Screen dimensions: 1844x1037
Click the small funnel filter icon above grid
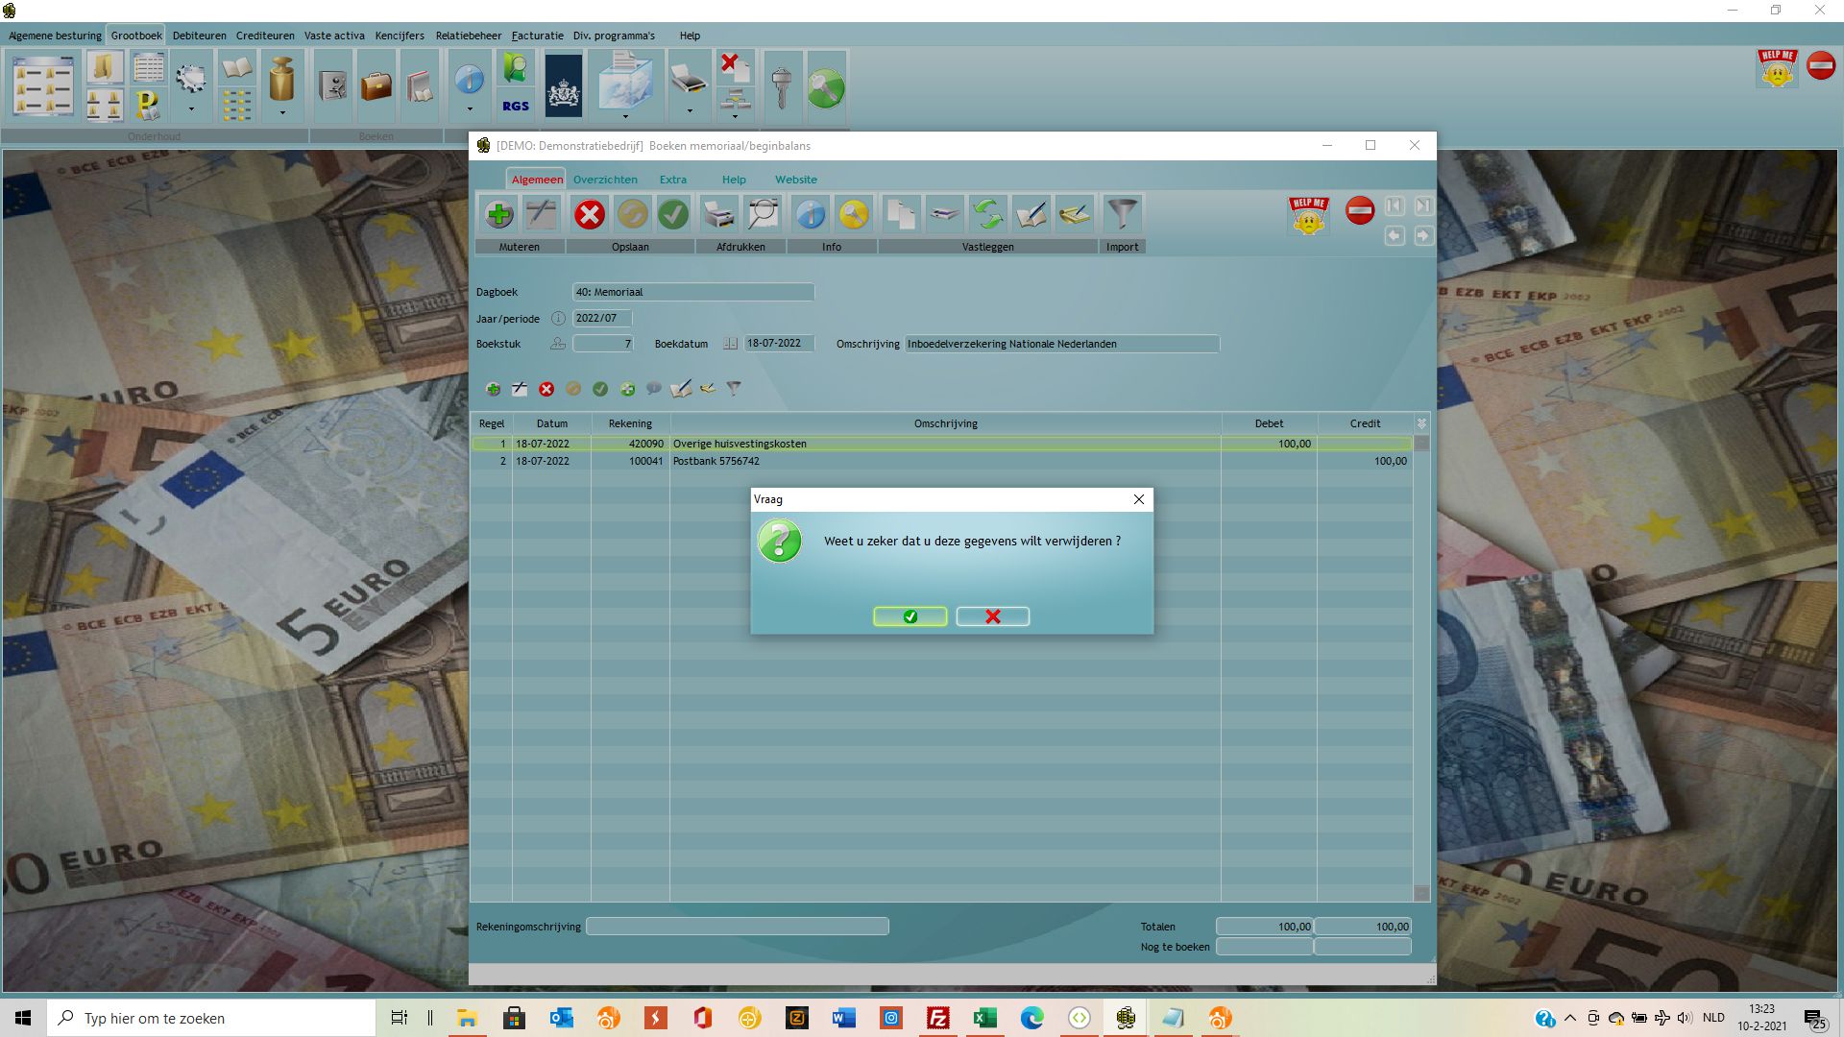[x=734, y=389]
